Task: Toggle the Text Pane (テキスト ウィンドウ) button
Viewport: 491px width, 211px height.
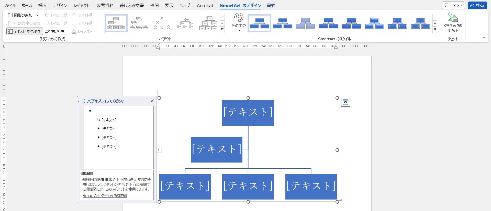Action: tap(25, 31)
